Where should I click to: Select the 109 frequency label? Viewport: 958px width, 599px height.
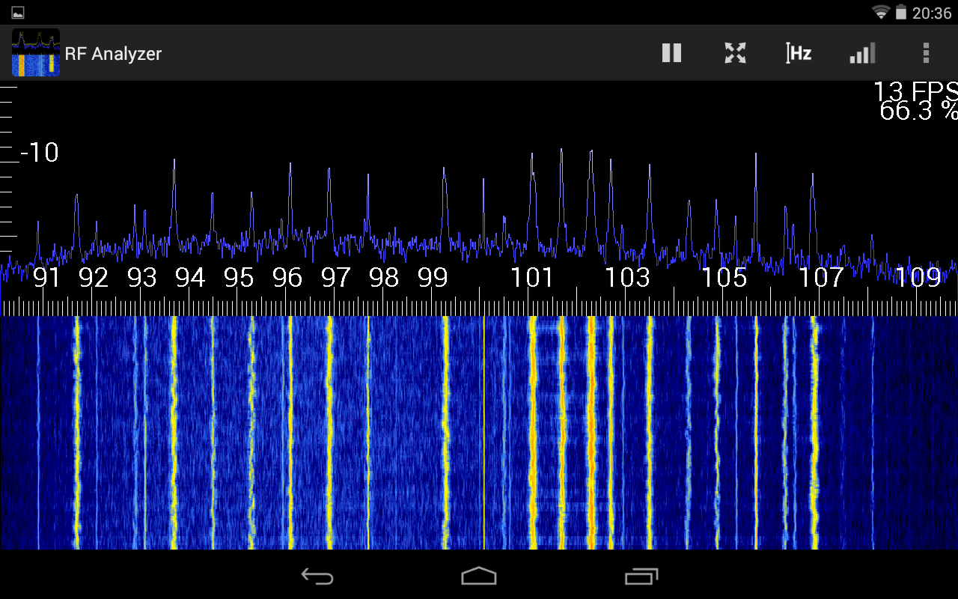pyautogui.click(x=918, y=278)
